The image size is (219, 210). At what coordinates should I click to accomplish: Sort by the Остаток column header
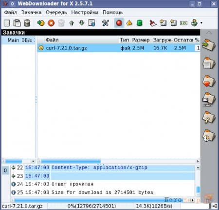click(183, 40)
